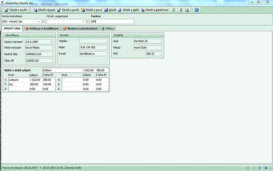Toggle the square box beside Výcvik. organizace
This screenshot has width=273, height=171.
tap(87, 22)
